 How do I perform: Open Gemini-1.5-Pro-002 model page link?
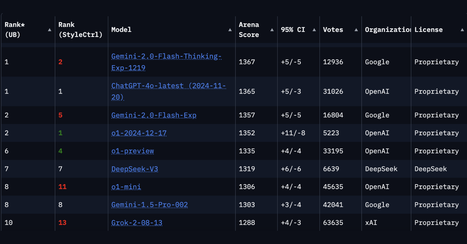[x=149, y=205]
